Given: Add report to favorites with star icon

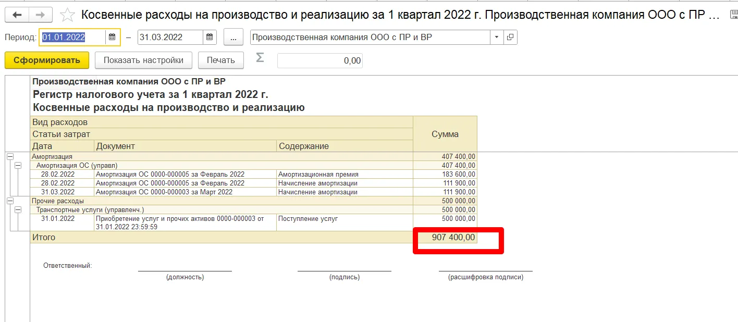Looking at the screenshot, I should pos(68,15).
